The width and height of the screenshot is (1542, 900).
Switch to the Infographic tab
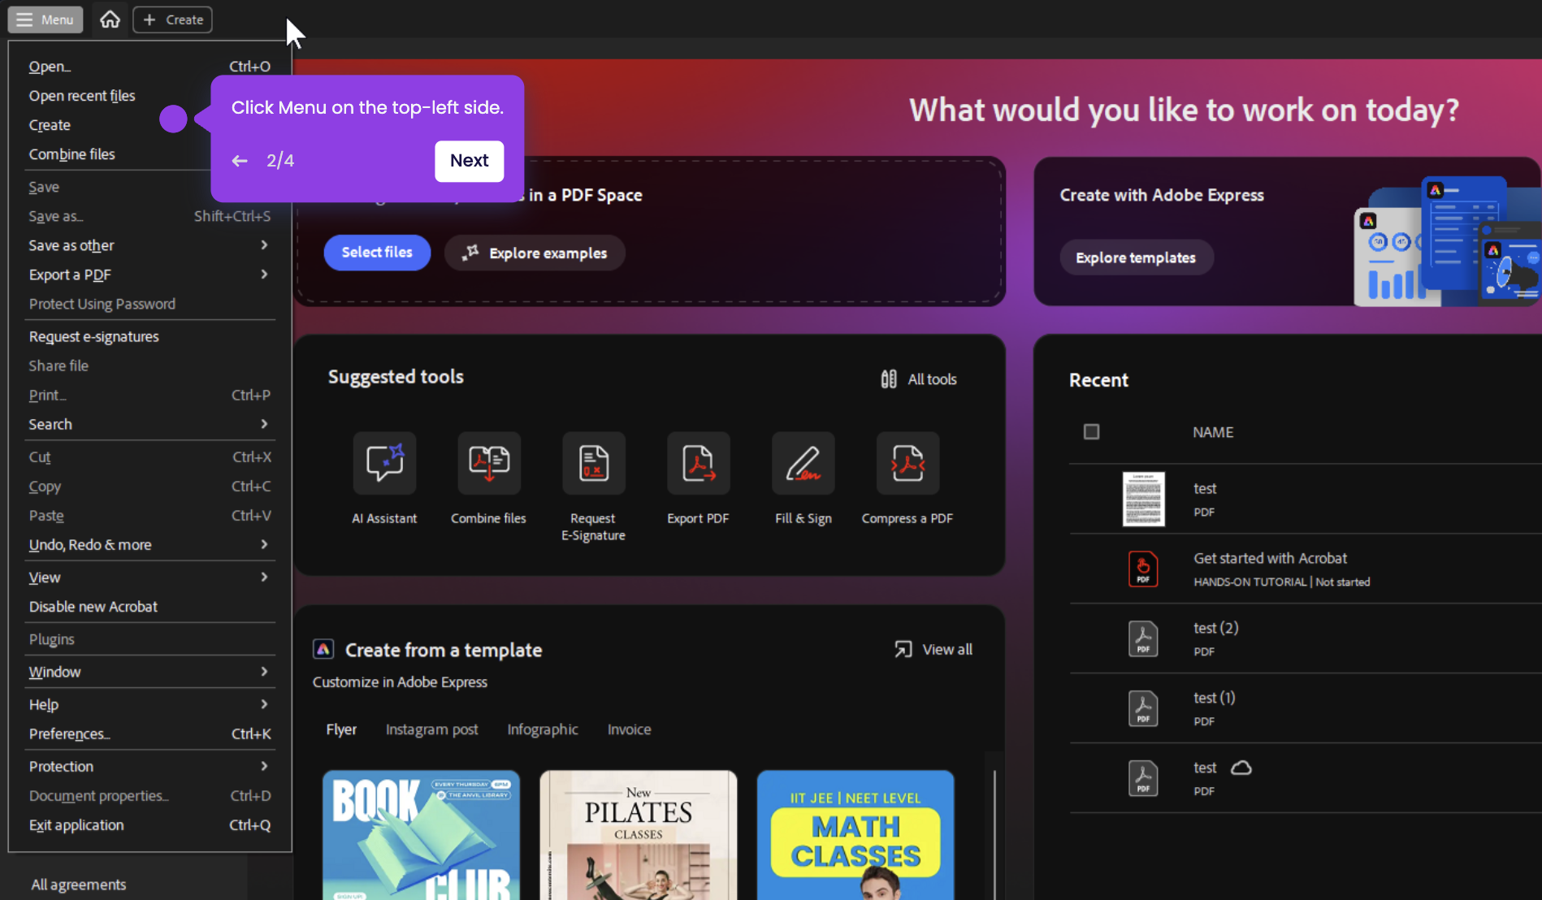pos(543,729)
